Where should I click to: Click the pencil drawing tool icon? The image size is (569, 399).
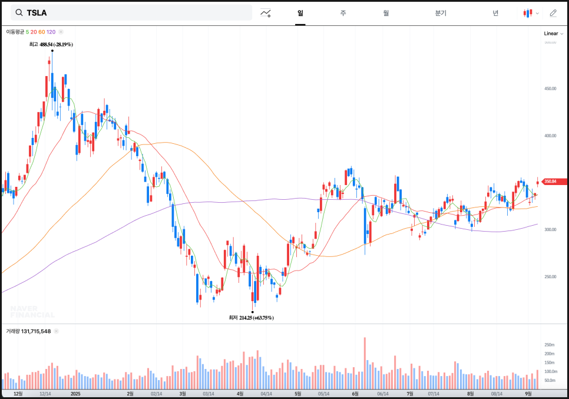click(x=553, y=13)
